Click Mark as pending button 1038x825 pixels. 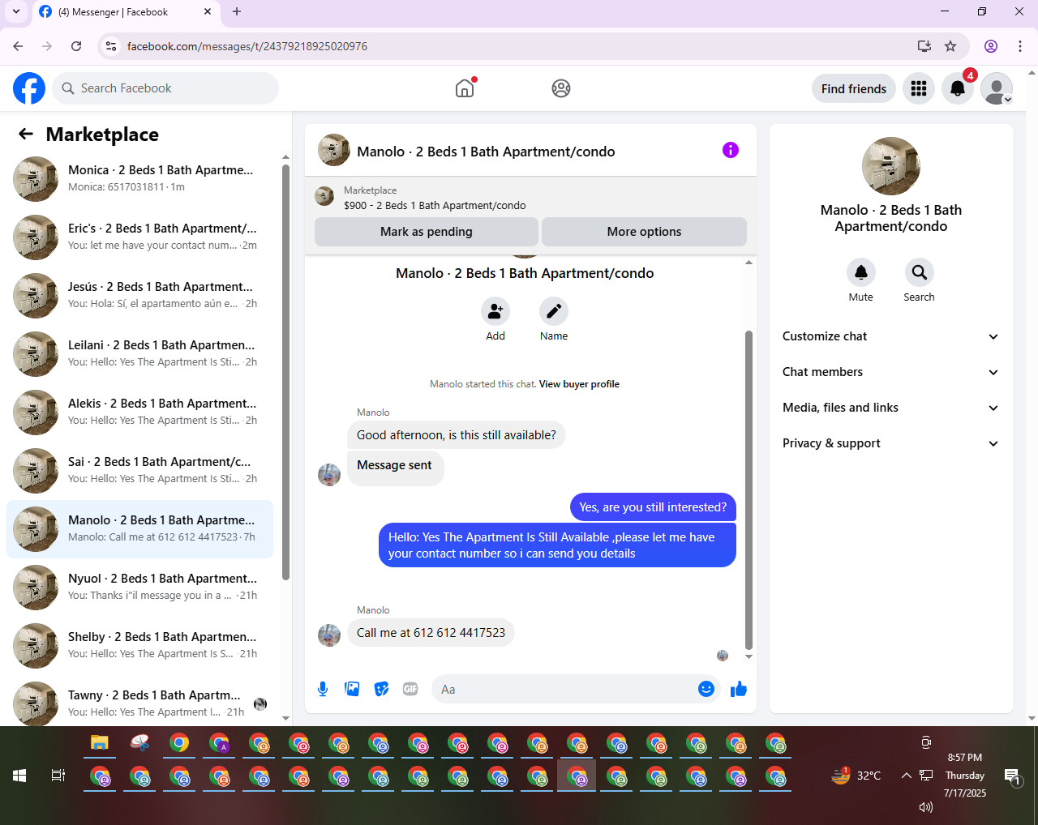[427, 232]
